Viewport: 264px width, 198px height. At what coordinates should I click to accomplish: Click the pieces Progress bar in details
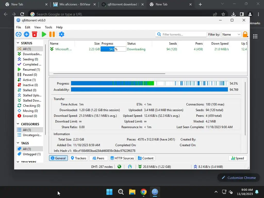pyautogui.click(x=149, y=83)
